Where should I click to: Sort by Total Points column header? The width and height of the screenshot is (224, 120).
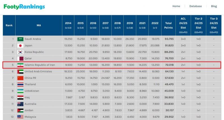168,25
